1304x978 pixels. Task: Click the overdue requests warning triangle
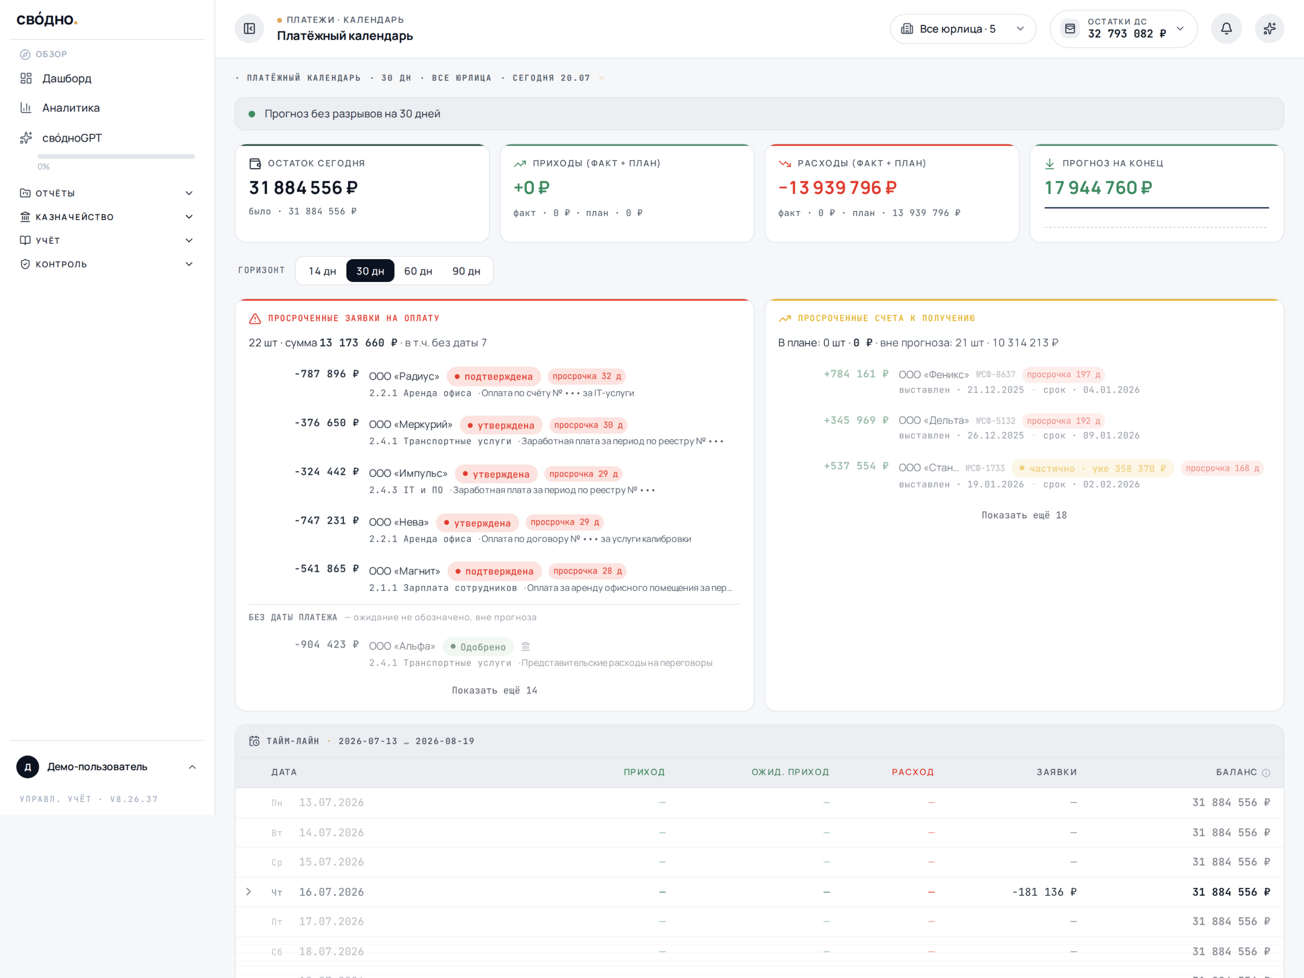(255, 318)
